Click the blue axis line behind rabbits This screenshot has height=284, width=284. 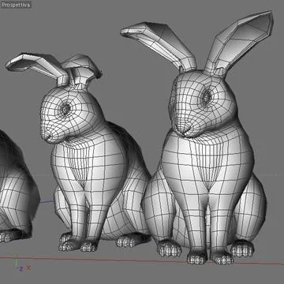[47, 202]
